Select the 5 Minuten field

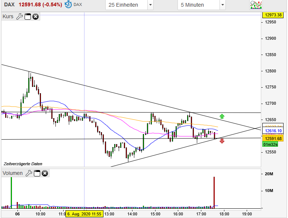coord(199,5)
